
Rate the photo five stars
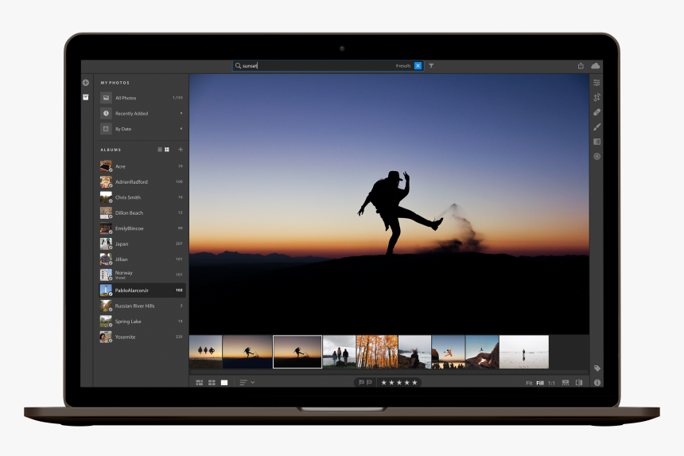(x=415, y=383)
